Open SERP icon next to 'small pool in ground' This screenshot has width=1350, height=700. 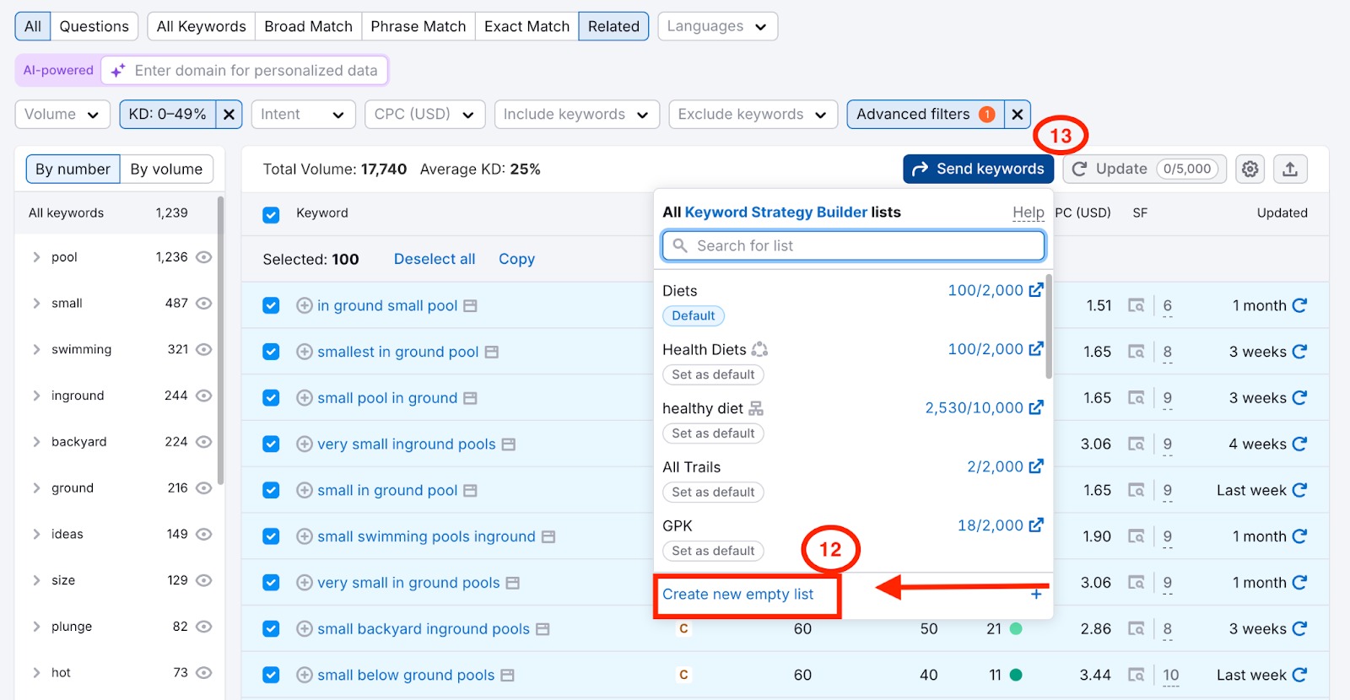(x=471, y=398)
